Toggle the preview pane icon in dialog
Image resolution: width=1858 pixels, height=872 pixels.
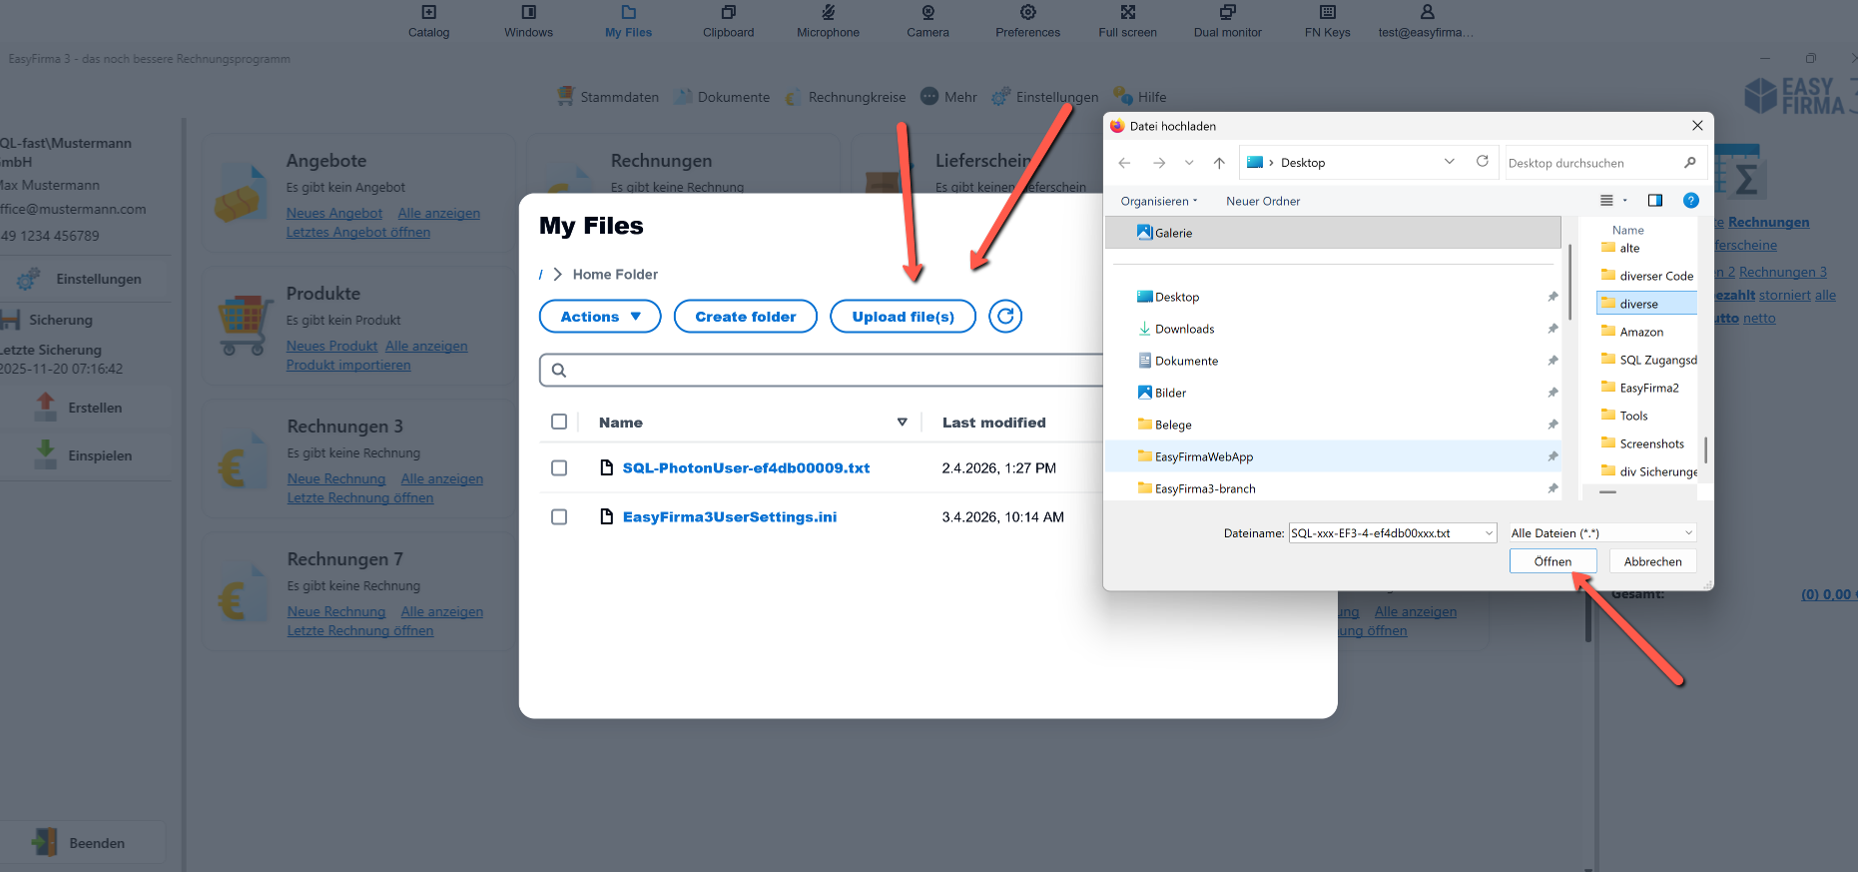click(x=1654, y=201)
